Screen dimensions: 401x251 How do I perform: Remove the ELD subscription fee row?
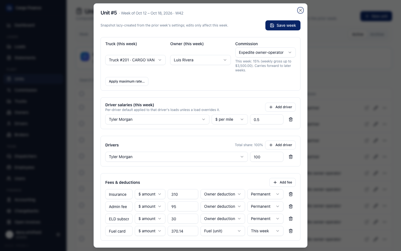point(291,219)
